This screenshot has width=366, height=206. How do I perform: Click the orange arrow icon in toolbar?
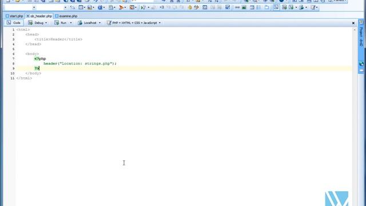click(x=121, y=7)
